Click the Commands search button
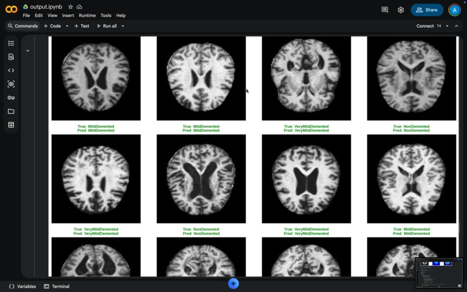 [x=23, y=26]
